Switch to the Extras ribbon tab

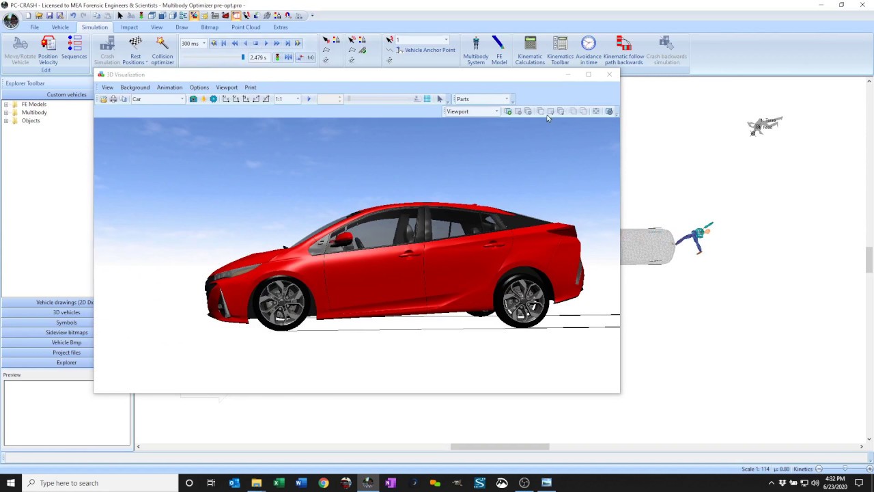coord(281,27)
